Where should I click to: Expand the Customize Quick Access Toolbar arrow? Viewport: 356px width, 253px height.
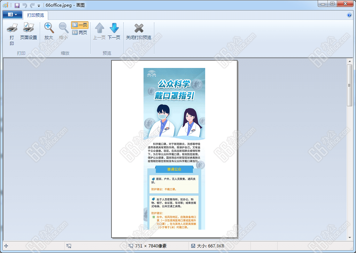point(39,6)
